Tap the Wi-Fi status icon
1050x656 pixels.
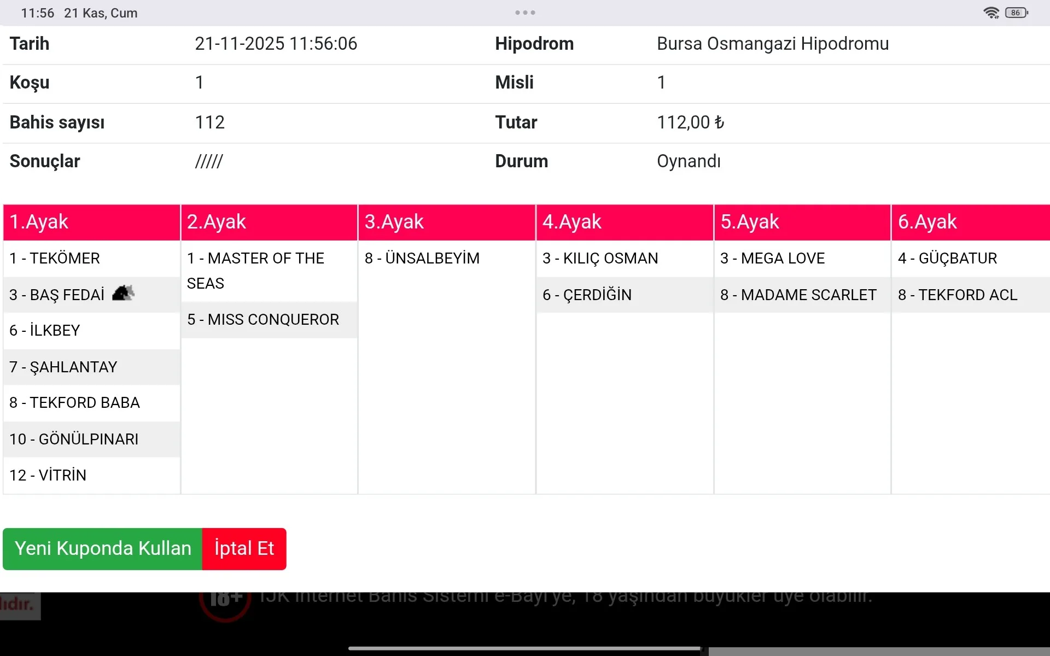[x=991, y=13]
